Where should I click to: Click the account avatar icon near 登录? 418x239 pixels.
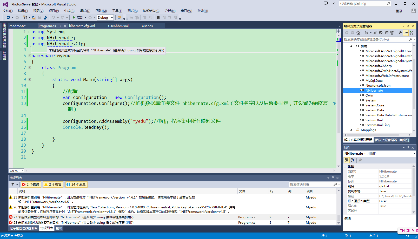(414, 11)
